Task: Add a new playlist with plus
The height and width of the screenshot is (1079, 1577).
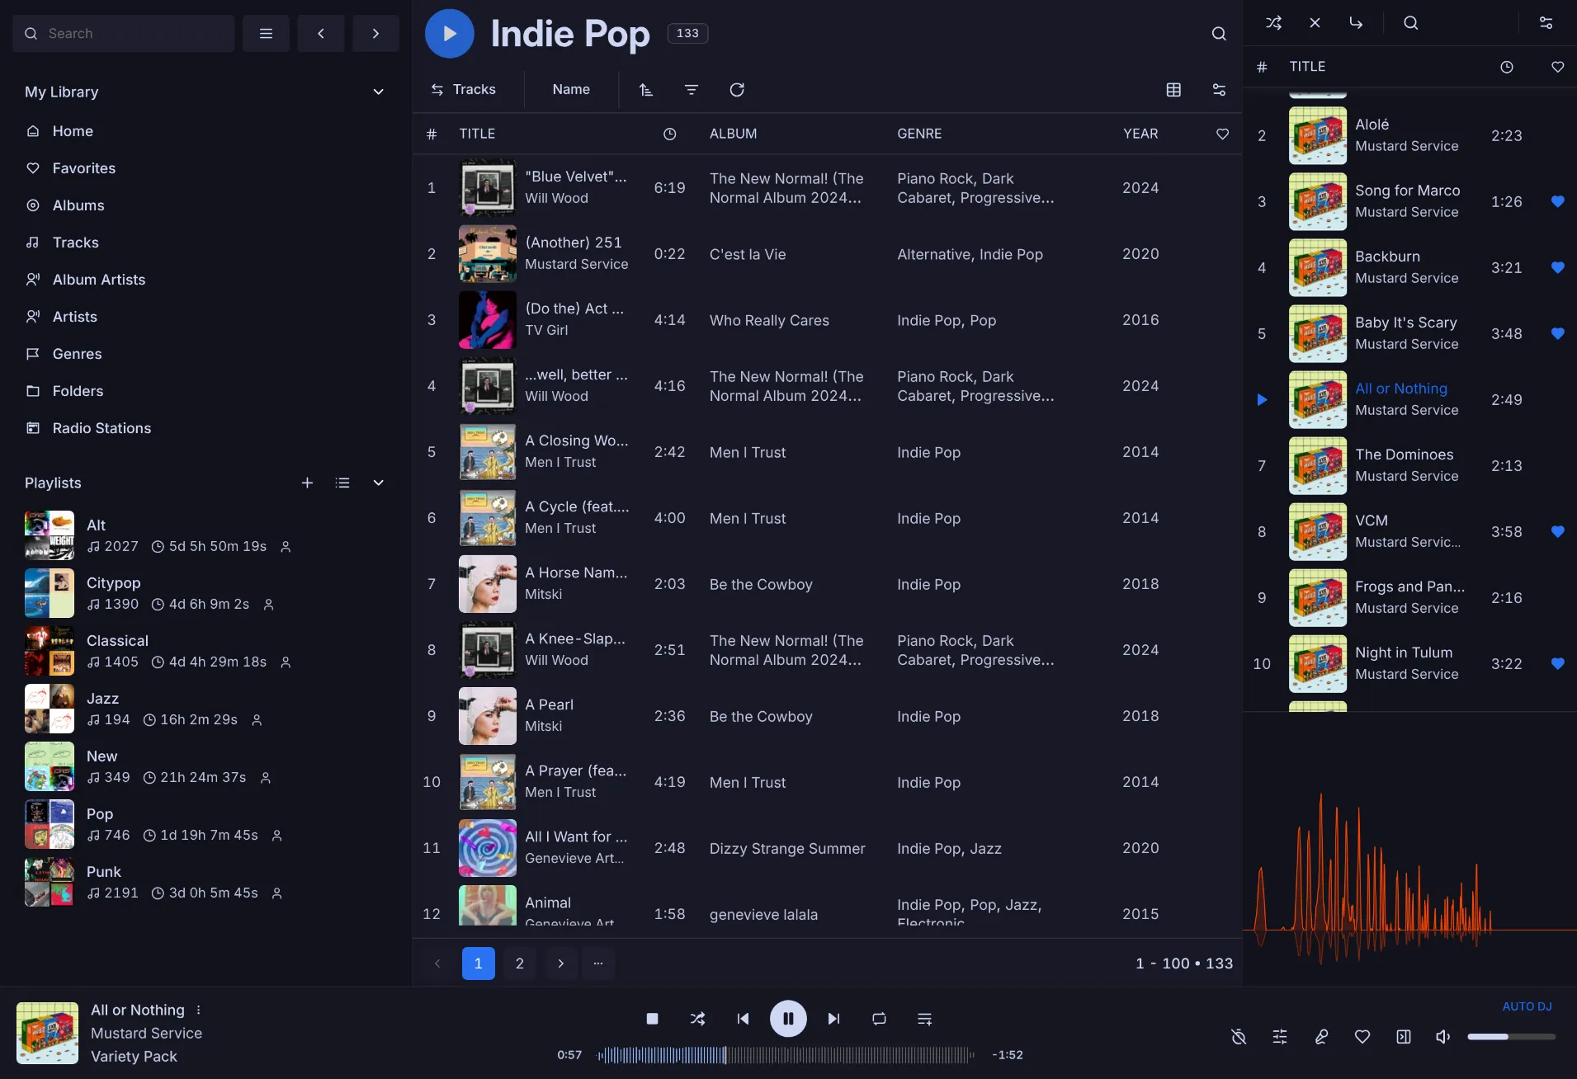Action: click(307, 483)
